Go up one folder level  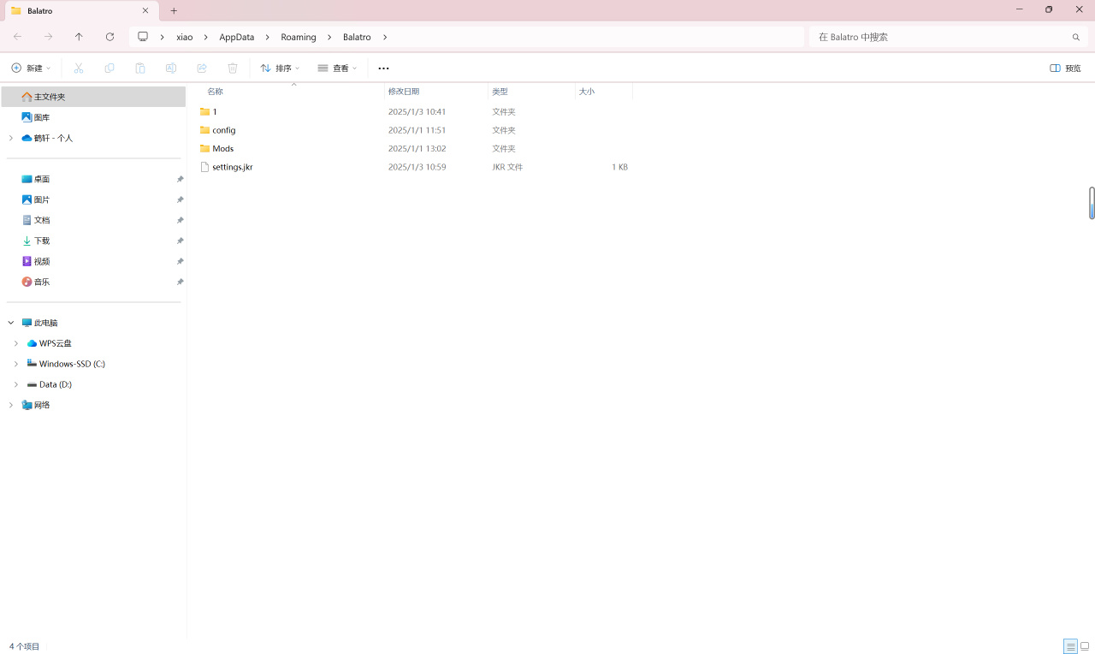coord(79,37)
